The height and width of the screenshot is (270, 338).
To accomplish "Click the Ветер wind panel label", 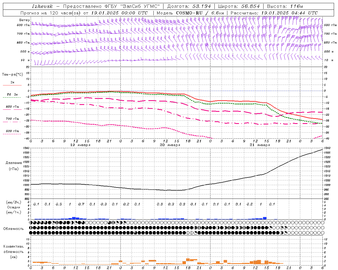I will (x=25, y=20).
